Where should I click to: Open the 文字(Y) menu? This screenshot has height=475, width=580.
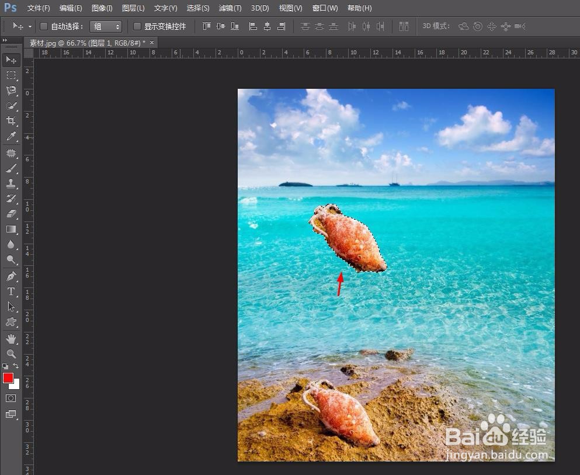point(165,8)
